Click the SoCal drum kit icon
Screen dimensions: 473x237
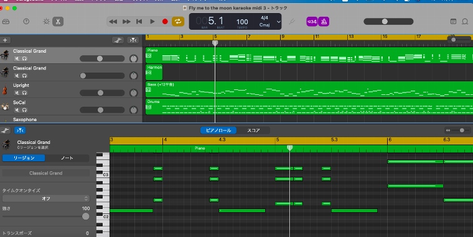click(5, 107)
